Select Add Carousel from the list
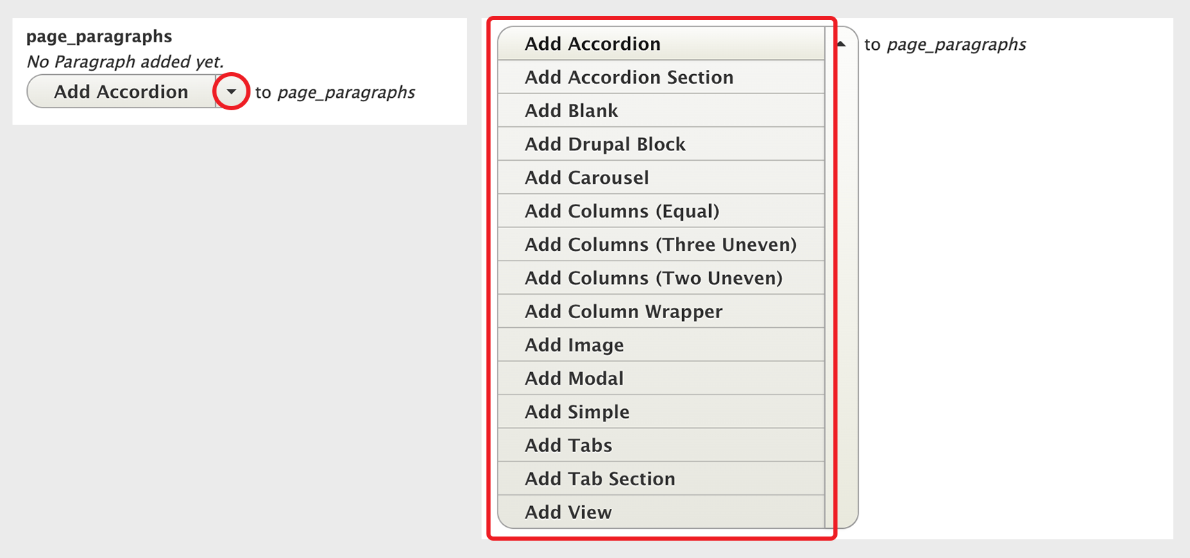Viewport: 1190px width, 558px height. (x=661, y=177)
